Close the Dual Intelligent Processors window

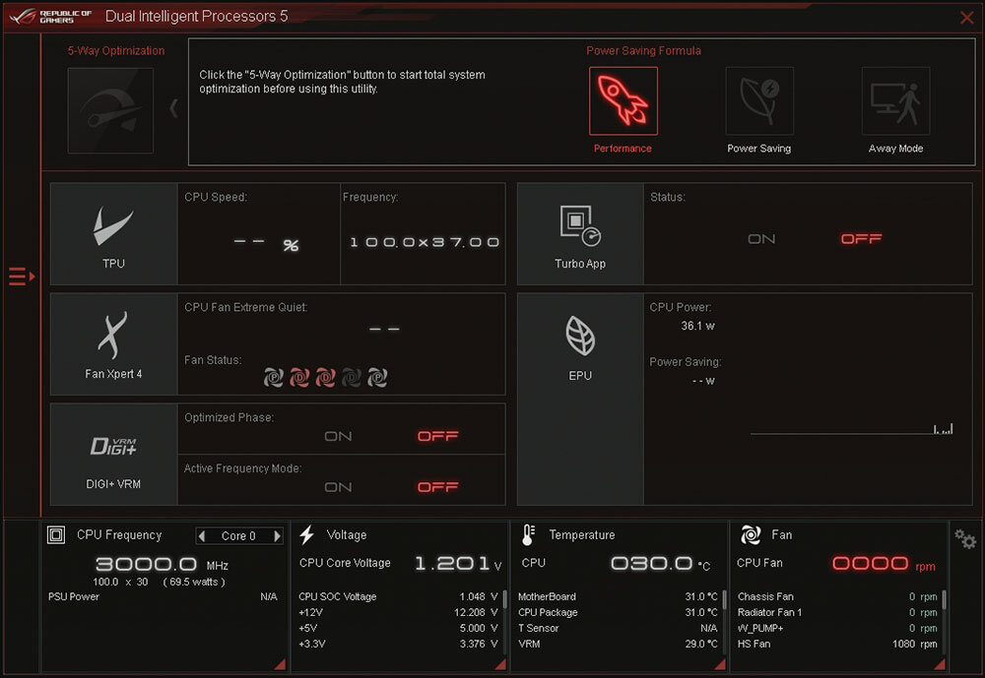pyautogui.click(x=967, y=18)
